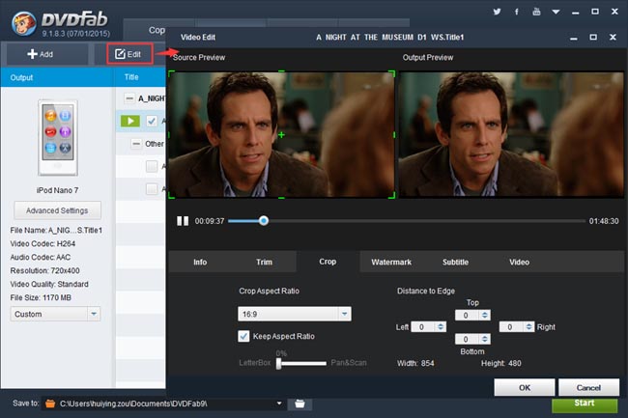Switch to the Info tab

click(200, 262)
